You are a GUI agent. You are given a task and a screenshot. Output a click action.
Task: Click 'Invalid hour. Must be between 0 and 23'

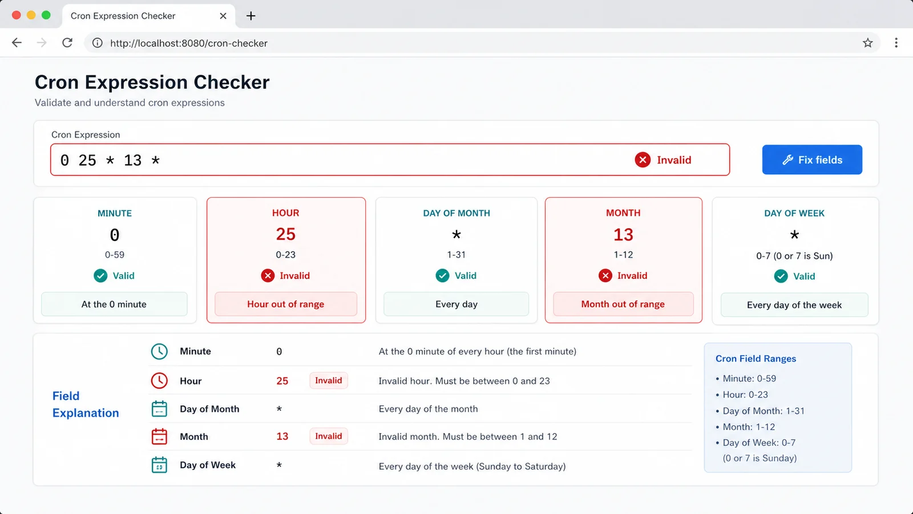pos(464,381)
